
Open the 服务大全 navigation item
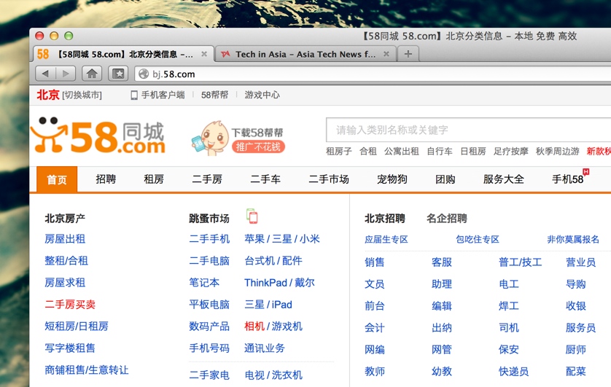503,179
